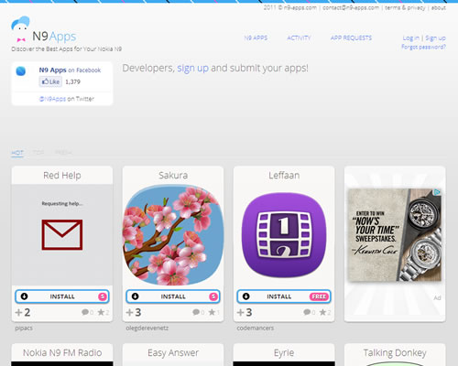Open the Talking Donkey app title
The width and height of the screenshot is (458, 366).
(x=395, y=353)
